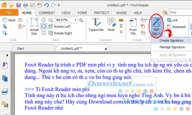Click the advanced search folder icon
192x115 pixels.
coord(165,12)
